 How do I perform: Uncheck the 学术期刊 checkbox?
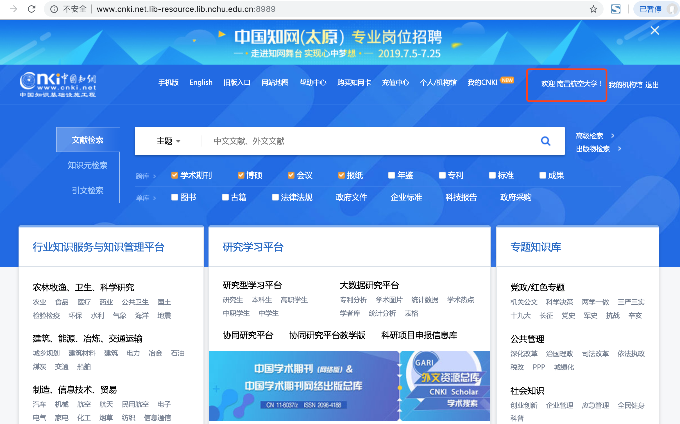click(x=174, y=175)
